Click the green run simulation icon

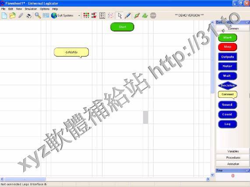145,16
